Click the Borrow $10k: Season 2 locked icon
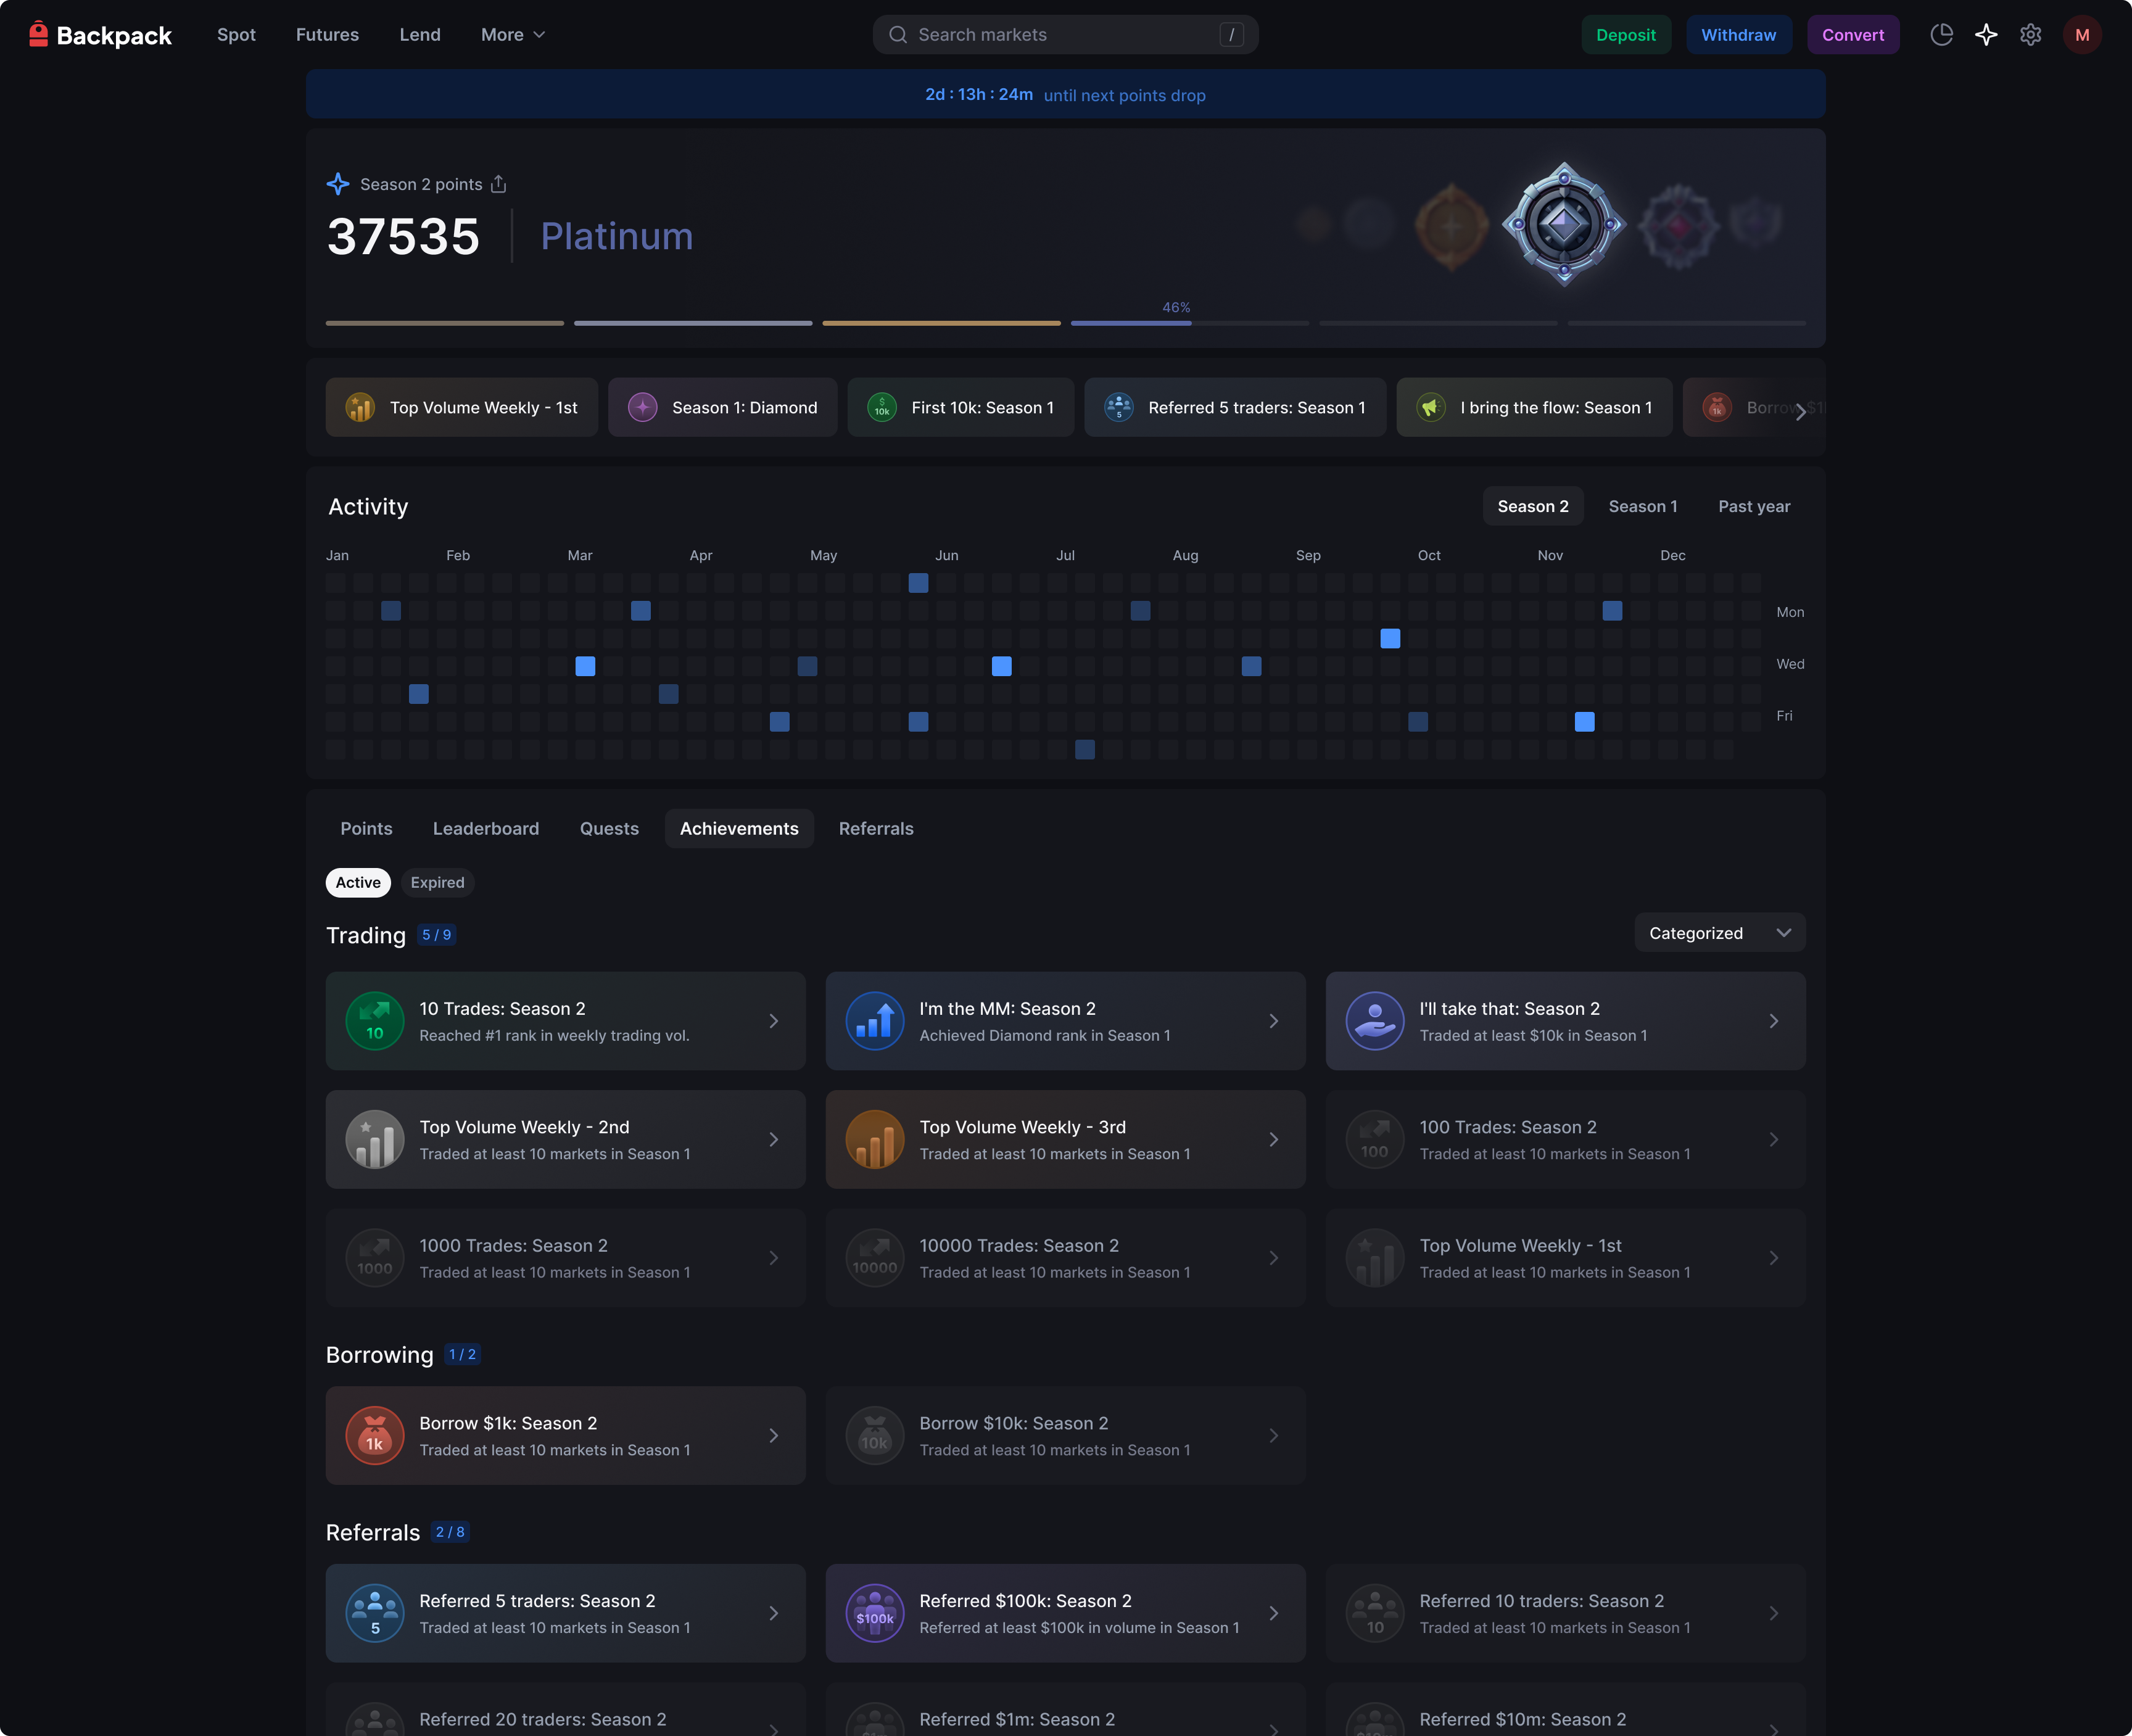2132x1736 pixels. [875, 1435]
